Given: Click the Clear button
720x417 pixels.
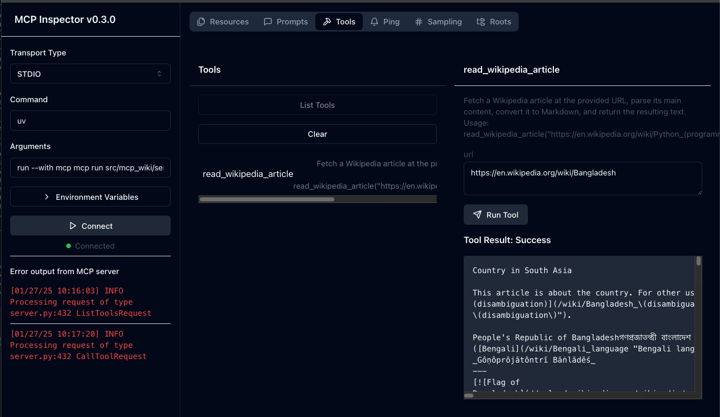Looking at the screenshot, I should pos(317,134).
